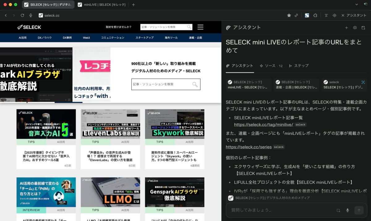Click the magnifier icon in the hero search box
This screenshot has width=371, height=221.
[x=195, y=84]
